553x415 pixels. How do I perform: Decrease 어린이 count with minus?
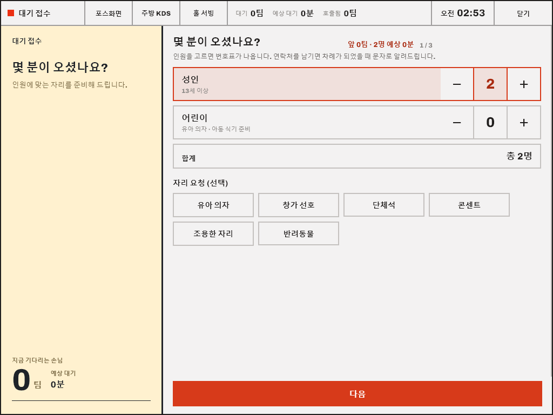pyautogui.click(x=457, y=123)
